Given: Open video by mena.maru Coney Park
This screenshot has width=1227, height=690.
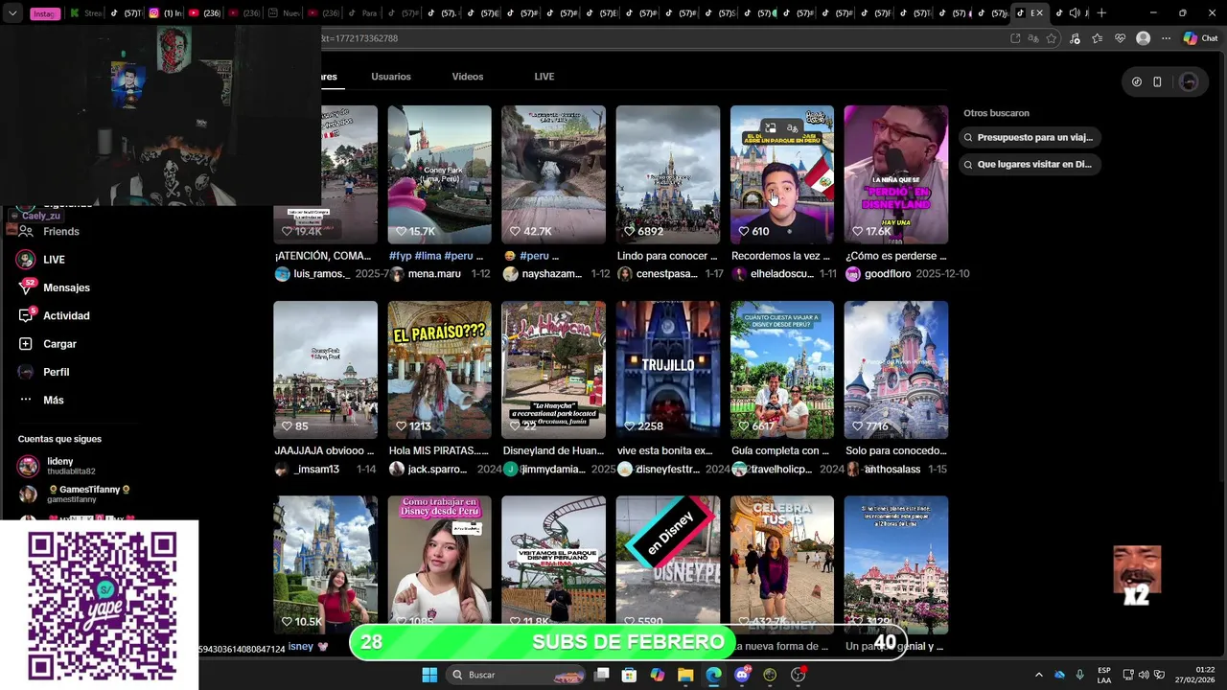Looking at the screenshot, I should [439, 174].
